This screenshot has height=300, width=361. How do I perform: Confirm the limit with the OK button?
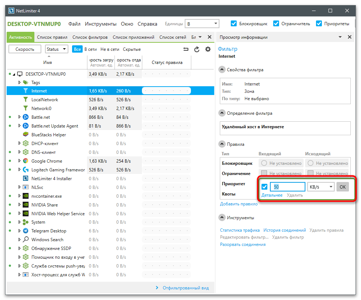[x=343, y=187]
